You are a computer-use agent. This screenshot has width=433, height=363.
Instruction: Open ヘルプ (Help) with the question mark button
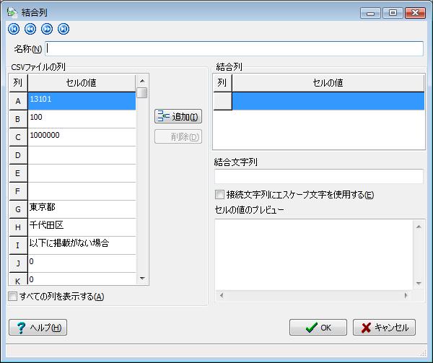38,328
